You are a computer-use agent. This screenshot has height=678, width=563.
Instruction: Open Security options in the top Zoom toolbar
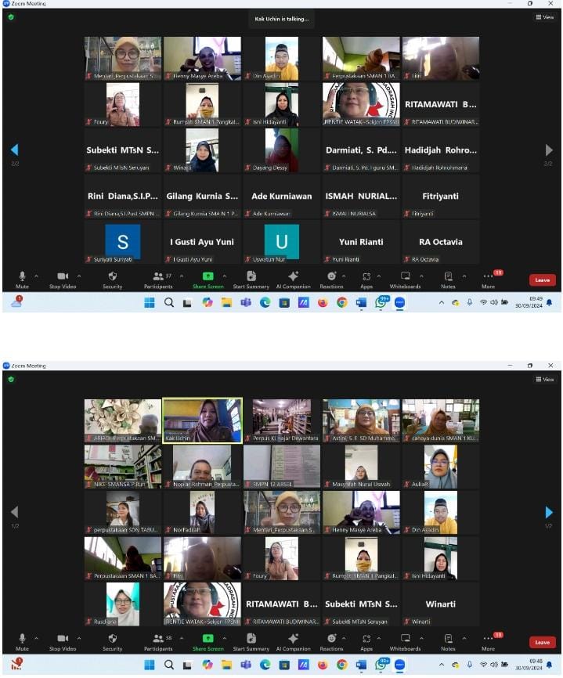tap(112, 279)
